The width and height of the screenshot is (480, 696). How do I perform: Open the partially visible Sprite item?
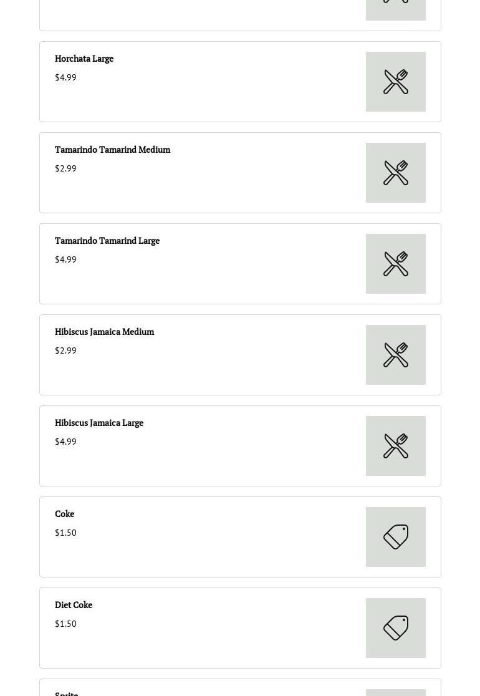click(x=240, y=687)
